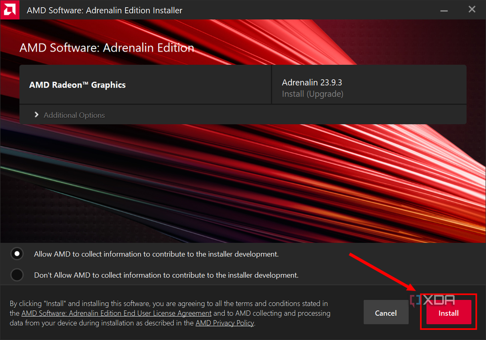Open the AMD Software End User License Agreement
486x340 pixels.
click(116, 313)
